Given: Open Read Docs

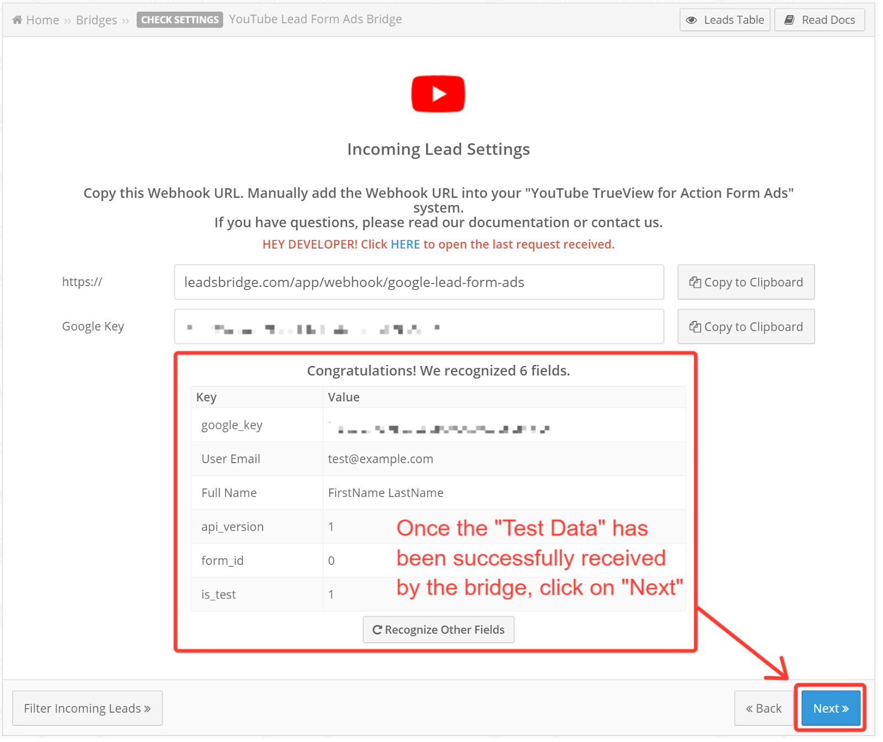Looking at the screenshot, I should (x=820, y=20).
